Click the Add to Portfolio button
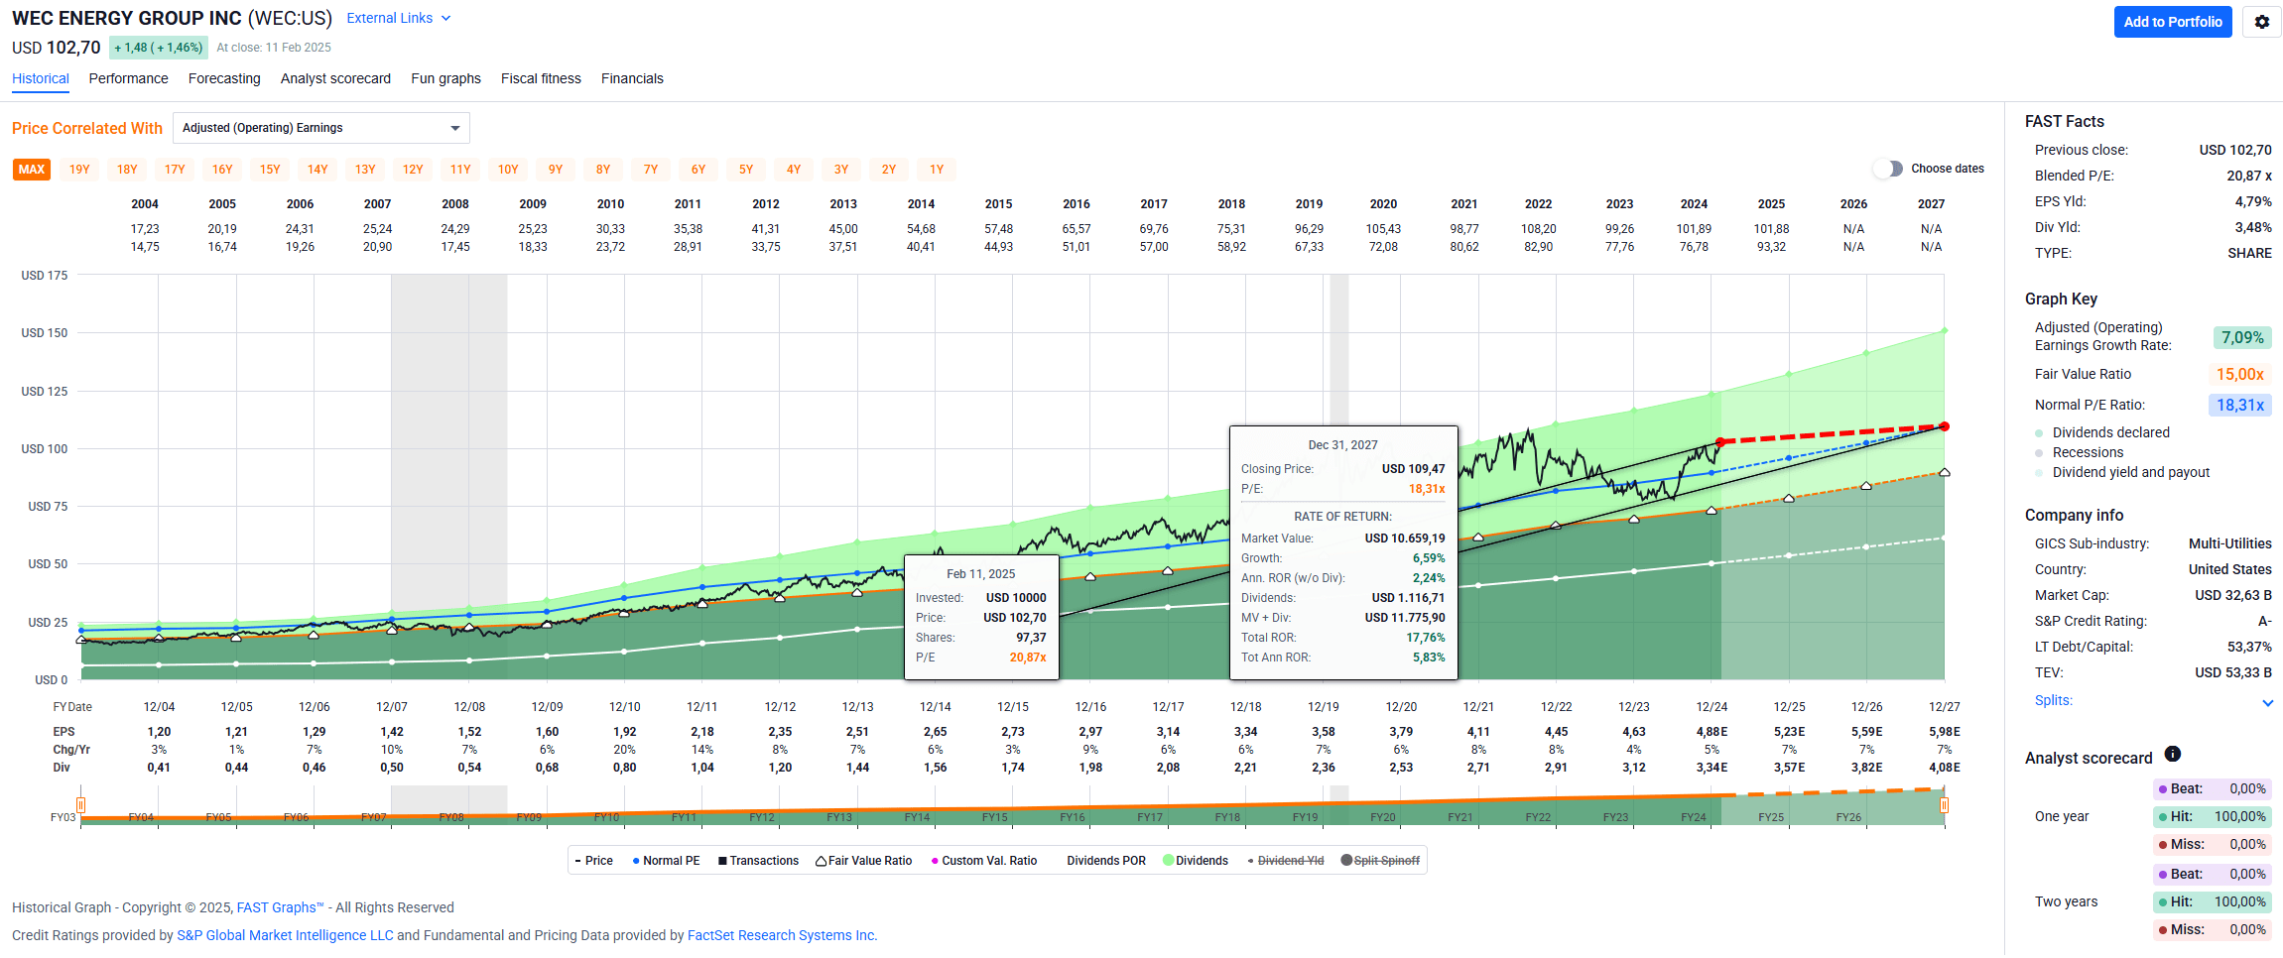Screen dimensions: 2283x958 click(x=2172, y=22)
